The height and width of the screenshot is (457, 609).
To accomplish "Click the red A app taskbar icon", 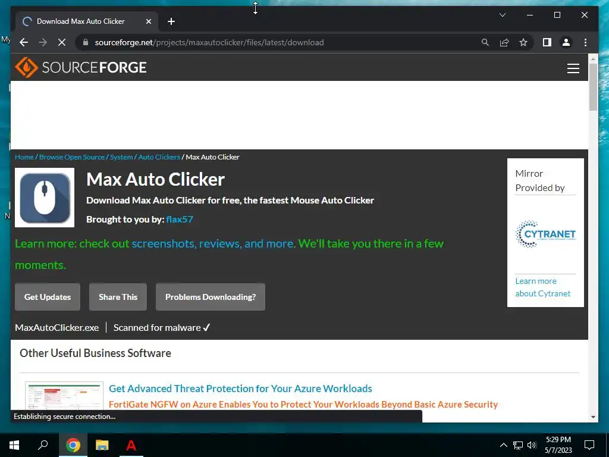I will (131, 445).
